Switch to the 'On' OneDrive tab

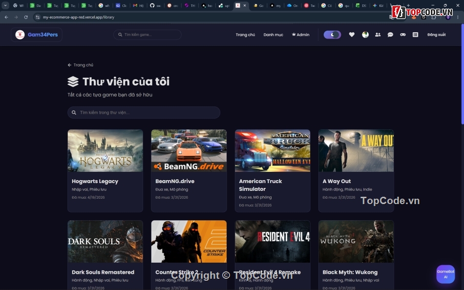click(293, 5)
